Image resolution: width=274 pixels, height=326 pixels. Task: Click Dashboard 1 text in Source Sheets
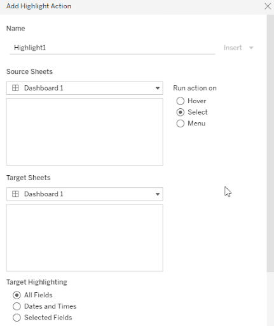coord(44,88)
